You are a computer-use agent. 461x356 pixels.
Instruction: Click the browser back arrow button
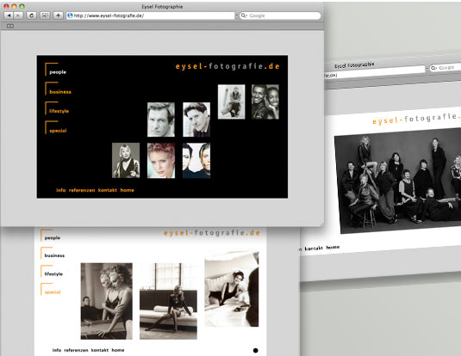(x=9, y=15)
